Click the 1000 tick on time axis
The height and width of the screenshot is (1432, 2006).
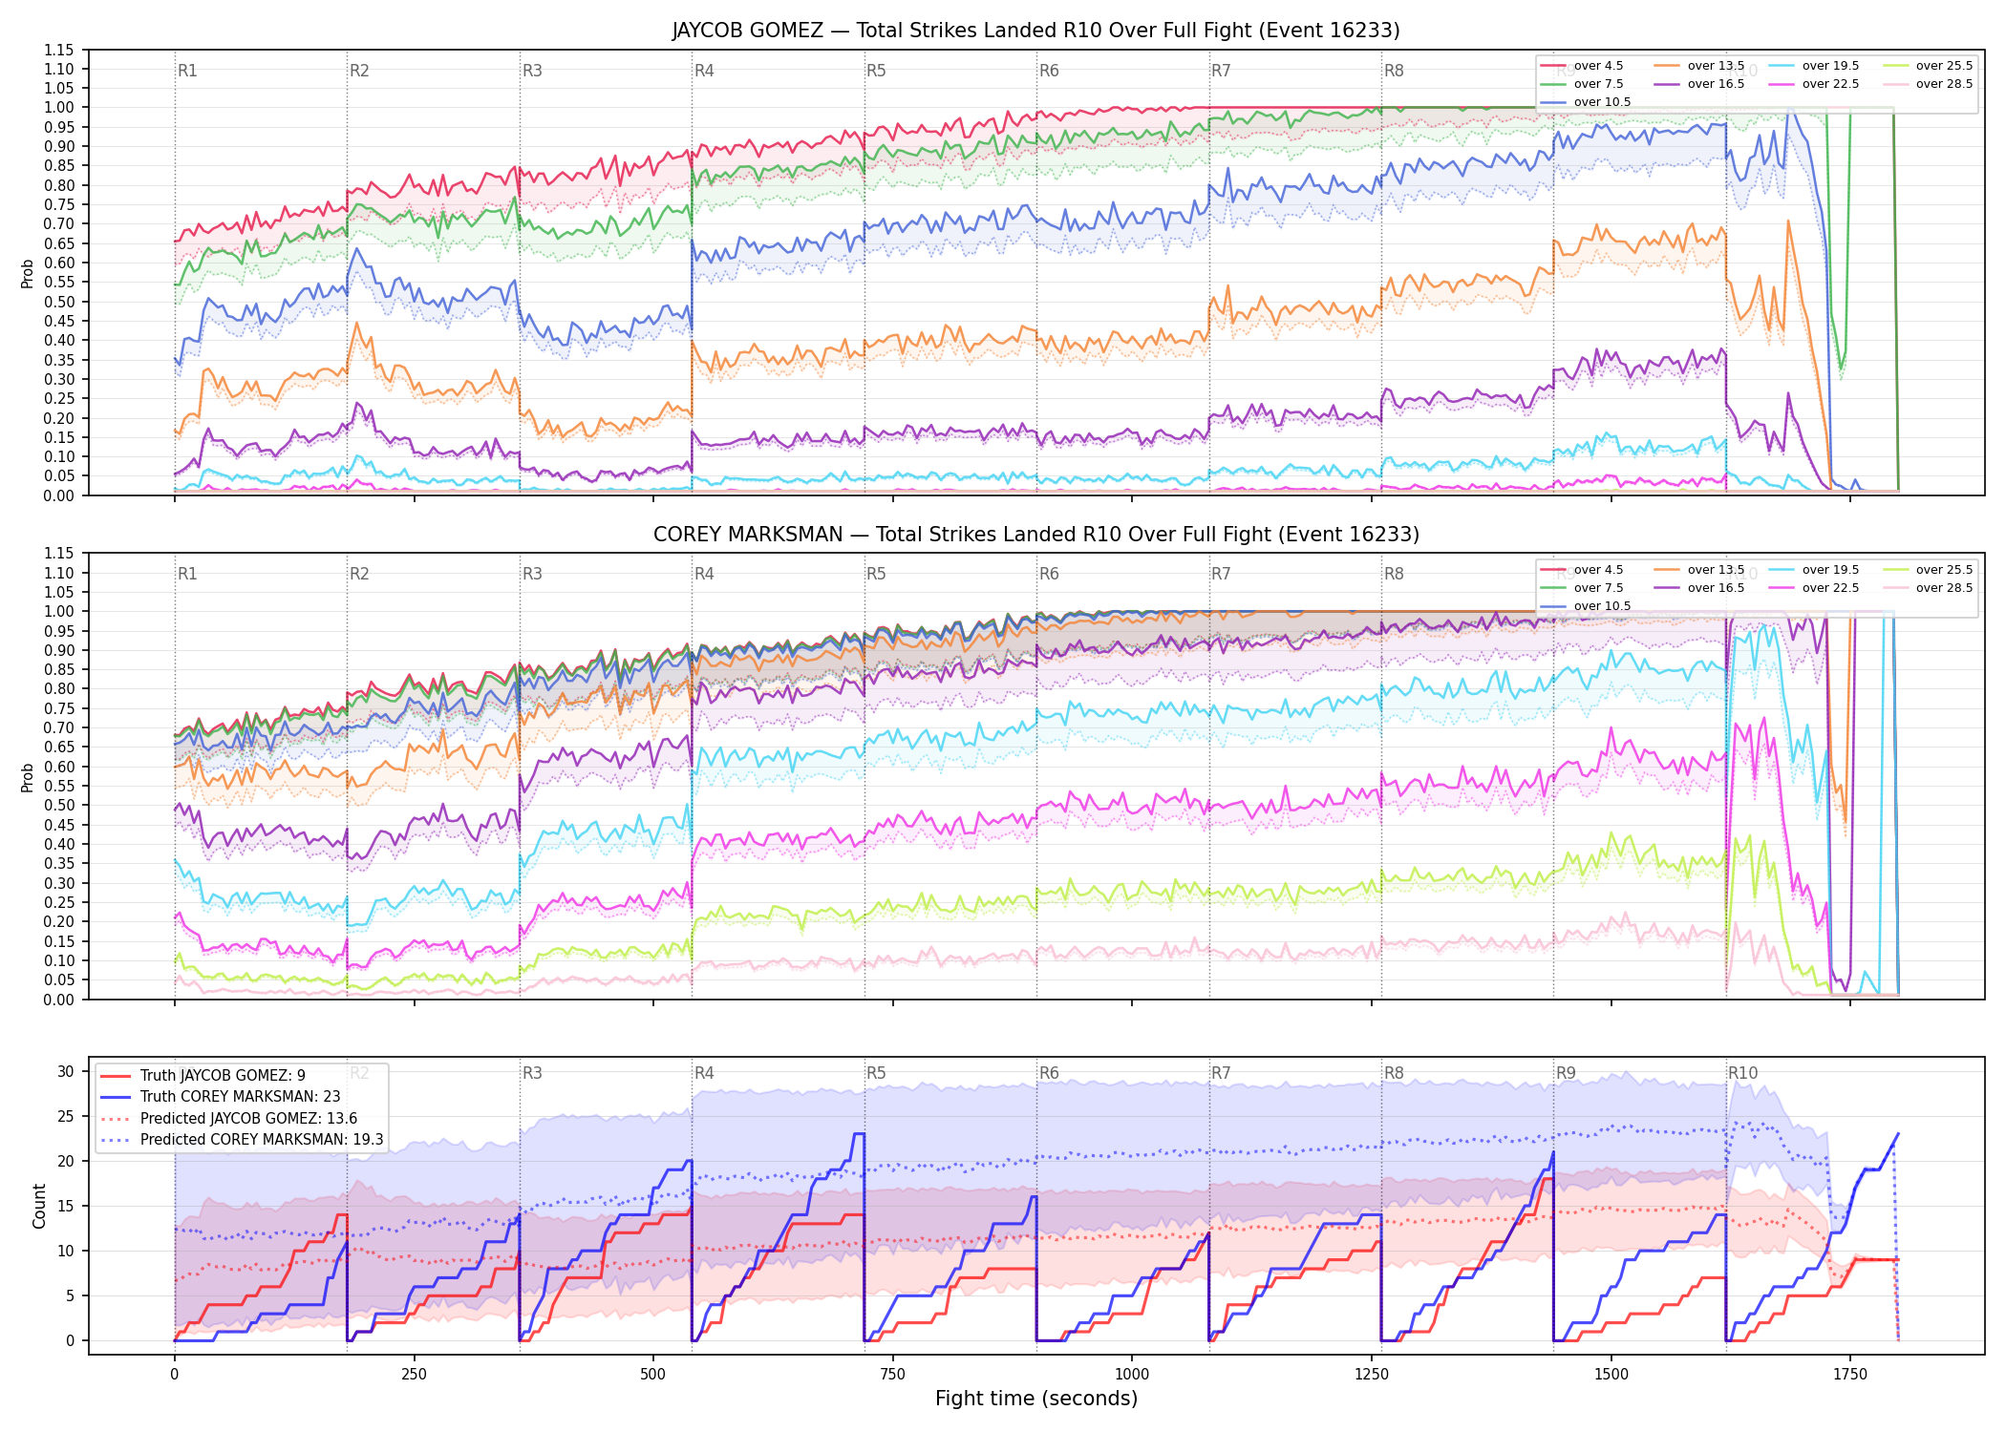pos(1132,1375)
